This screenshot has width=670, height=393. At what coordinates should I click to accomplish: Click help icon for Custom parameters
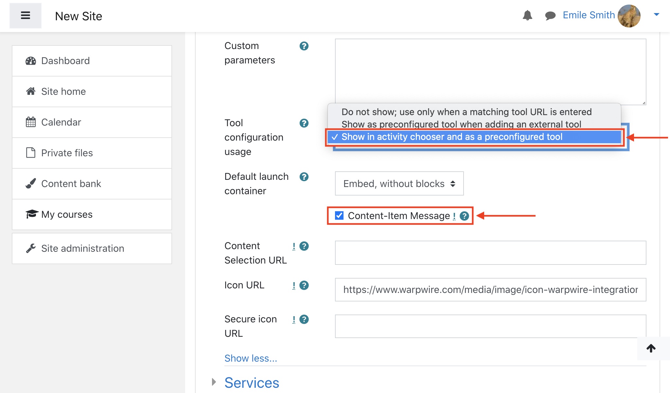[x=304, y=46]
